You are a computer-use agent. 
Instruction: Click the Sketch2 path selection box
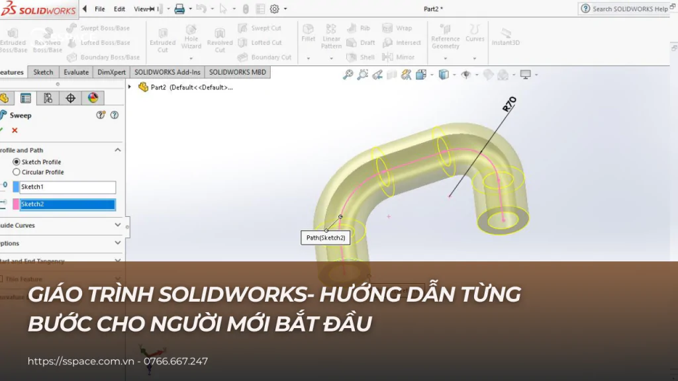tap(68, 204)
